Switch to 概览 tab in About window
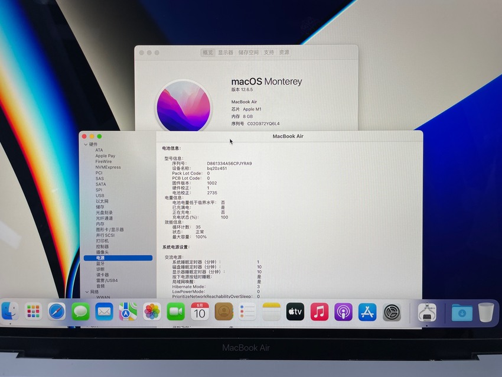 208,52
